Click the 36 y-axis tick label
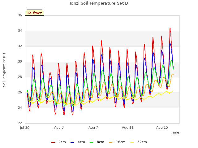Viewport: 198px width, 148px height. [x=20, y=15]
